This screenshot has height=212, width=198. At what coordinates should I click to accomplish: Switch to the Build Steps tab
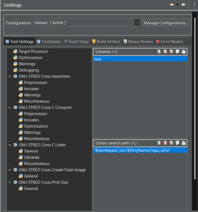(x=76, y=41)
